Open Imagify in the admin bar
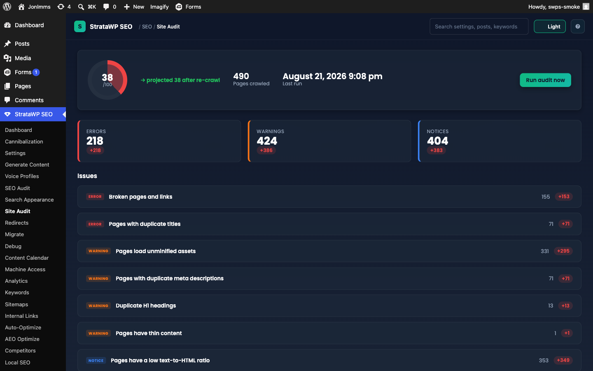This screenshot has width=593, height=371. point(159,7)
